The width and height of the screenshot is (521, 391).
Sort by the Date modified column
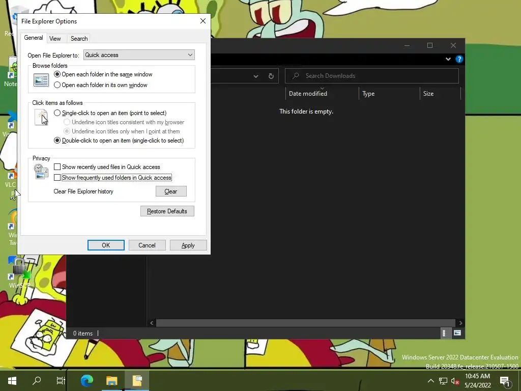322,94
